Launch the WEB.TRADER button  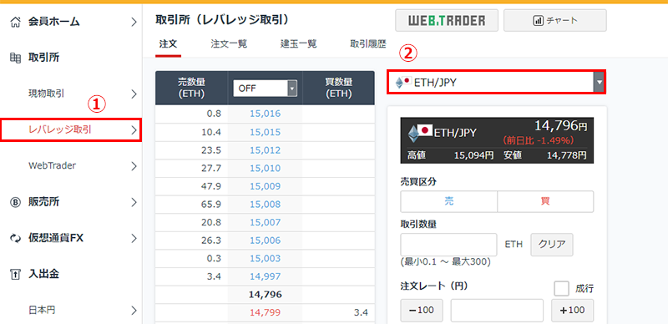[447, 21]
